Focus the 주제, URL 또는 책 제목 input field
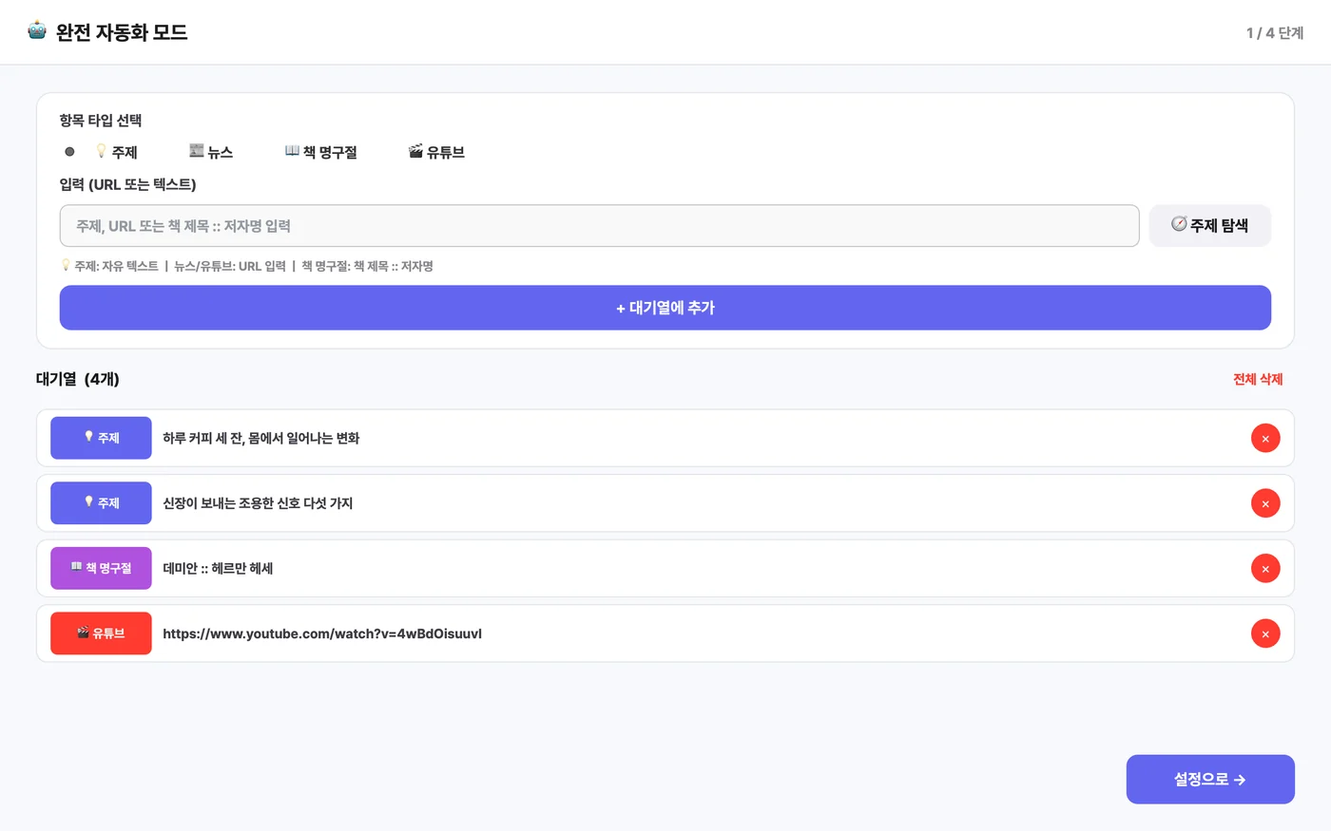The width and height of the screenshot is (1331, 831). pyautogui.click(x=599, y=226)
